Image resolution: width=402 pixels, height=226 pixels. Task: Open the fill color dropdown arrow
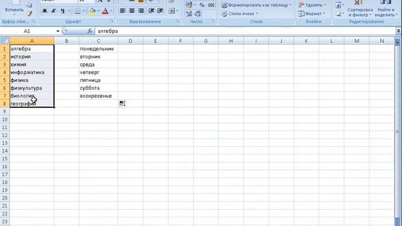pyautogui.click(x=98, y=11)
